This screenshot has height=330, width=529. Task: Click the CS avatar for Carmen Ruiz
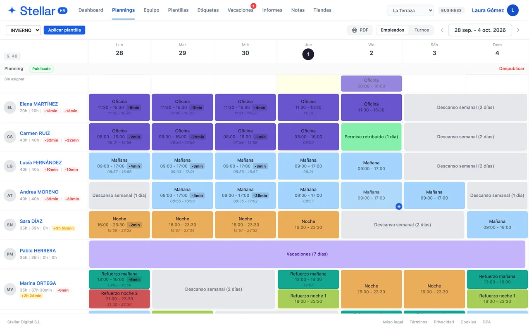tap(10, 137)
